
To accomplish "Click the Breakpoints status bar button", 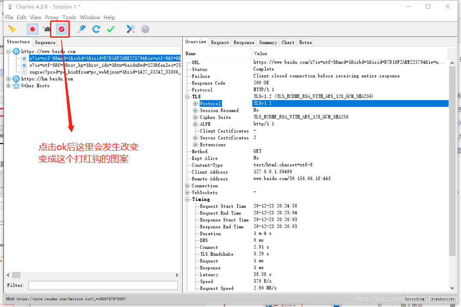I will [x=442, y=299].
